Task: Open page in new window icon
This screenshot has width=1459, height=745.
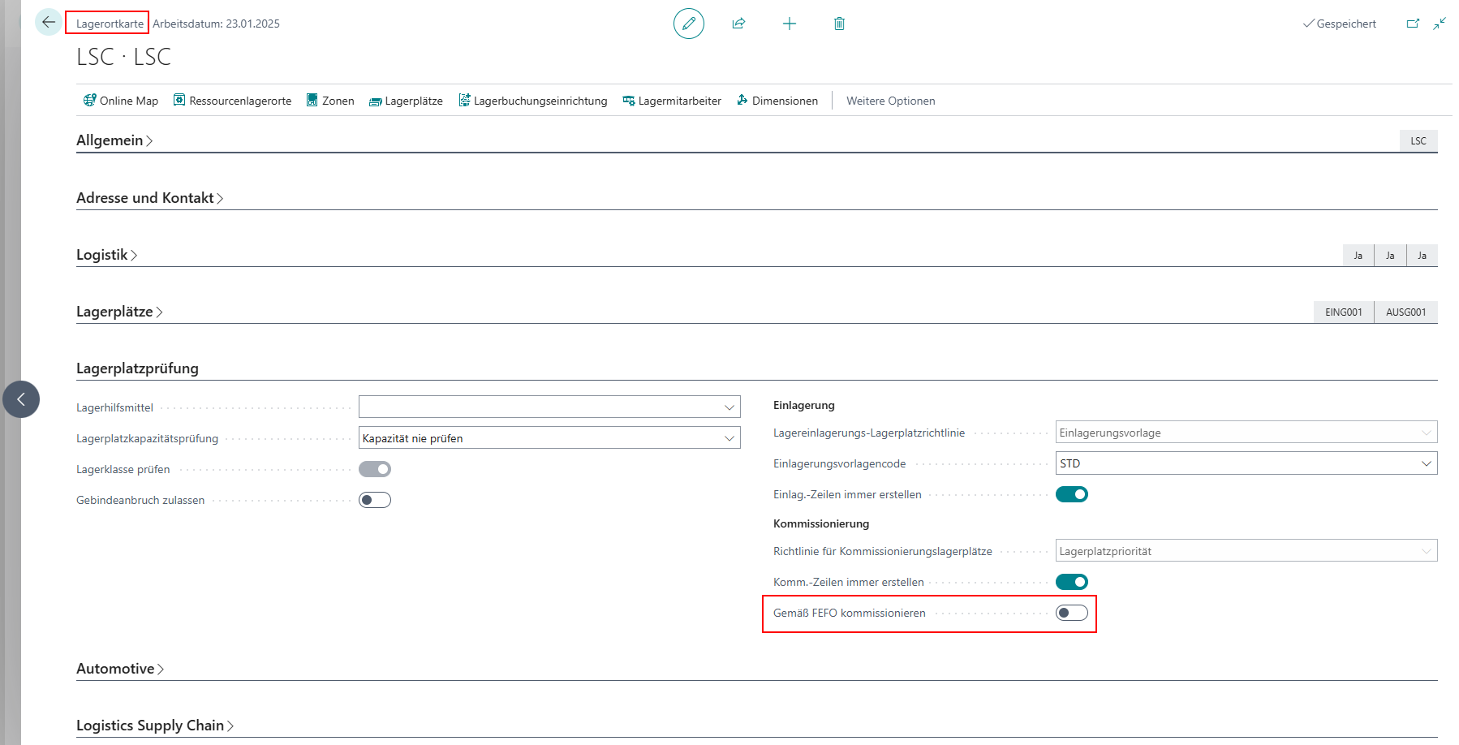Action: pyautogui.click(x=1413, y=24)
